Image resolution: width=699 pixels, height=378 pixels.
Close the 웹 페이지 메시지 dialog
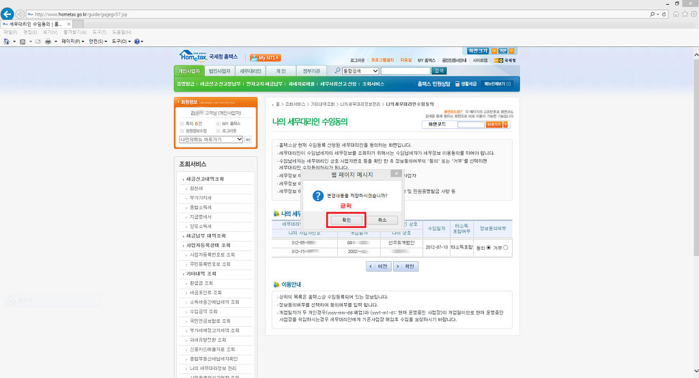coord(396,173)
